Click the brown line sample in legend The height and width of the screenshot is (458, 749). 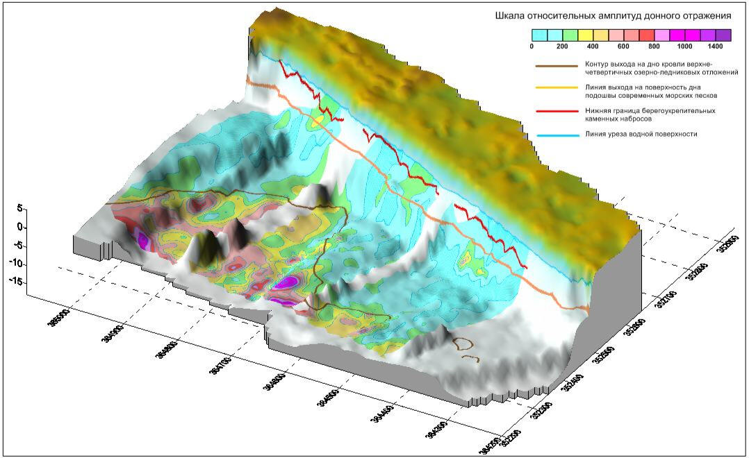(556, 67)
